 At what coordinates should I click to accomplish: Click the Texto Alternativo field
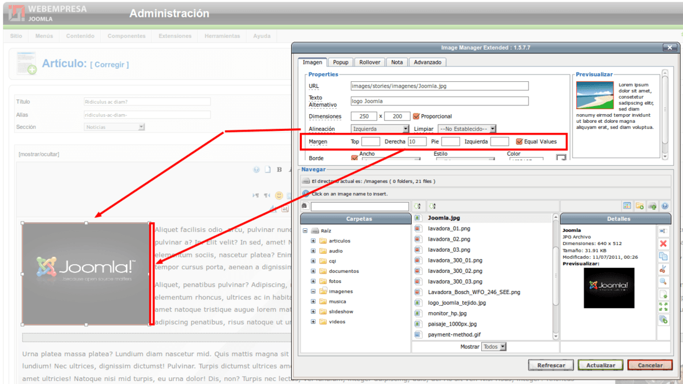pos(440,101)
